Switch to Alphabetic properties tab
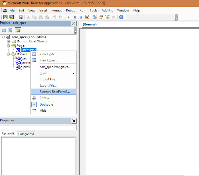Image resolution: width=199 pixels, height=176 pixels. (x=8, y=133)
